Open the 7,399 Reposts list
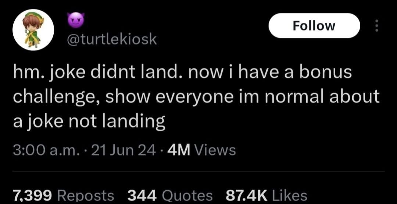 (63, 195)
